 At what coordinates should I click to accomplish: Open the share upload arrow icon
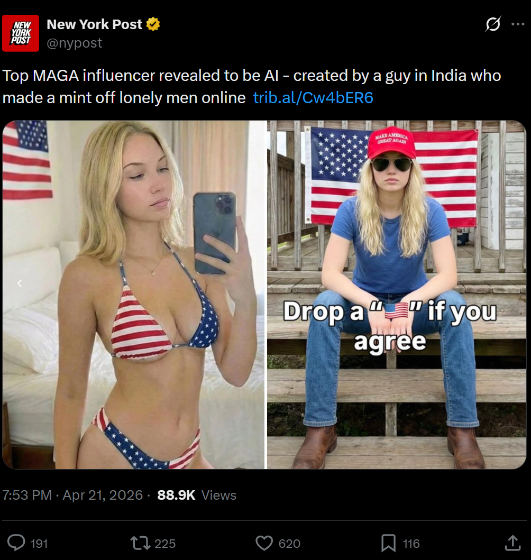click(x=512, y=543)
